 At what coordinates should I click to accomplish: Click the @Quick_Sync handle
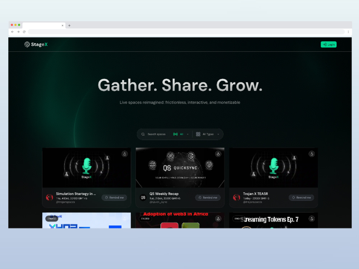click(x=158, y=202)
